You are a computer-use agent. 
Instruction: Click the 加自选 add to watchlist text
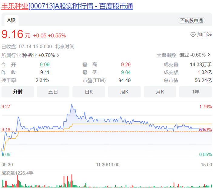(x=204, y=34)
